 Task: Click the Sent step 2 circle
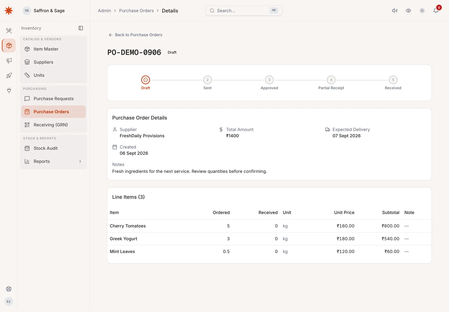coord(207,80)
